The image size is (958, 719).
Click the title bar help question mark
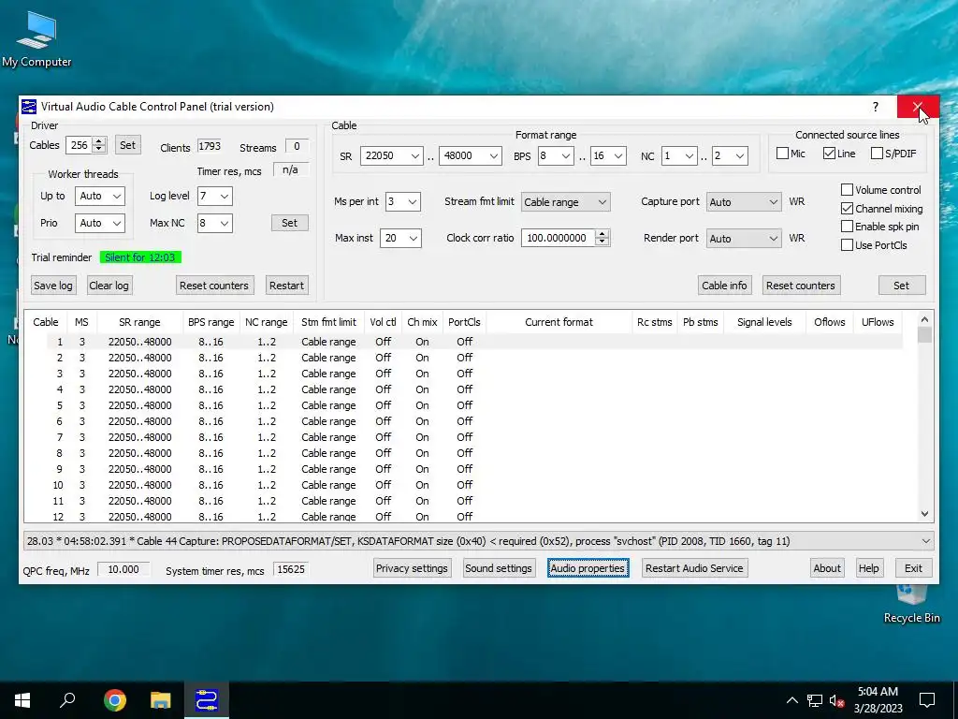[876, 107]
